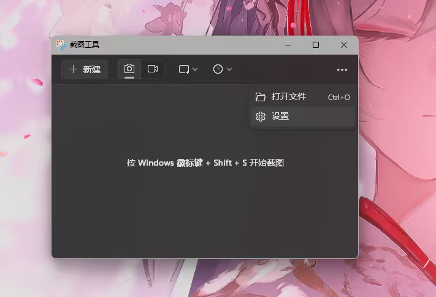Viewport: 436px width, 297px height.
Task: Expand the delay timer chevron
Action: click(229, 69)
